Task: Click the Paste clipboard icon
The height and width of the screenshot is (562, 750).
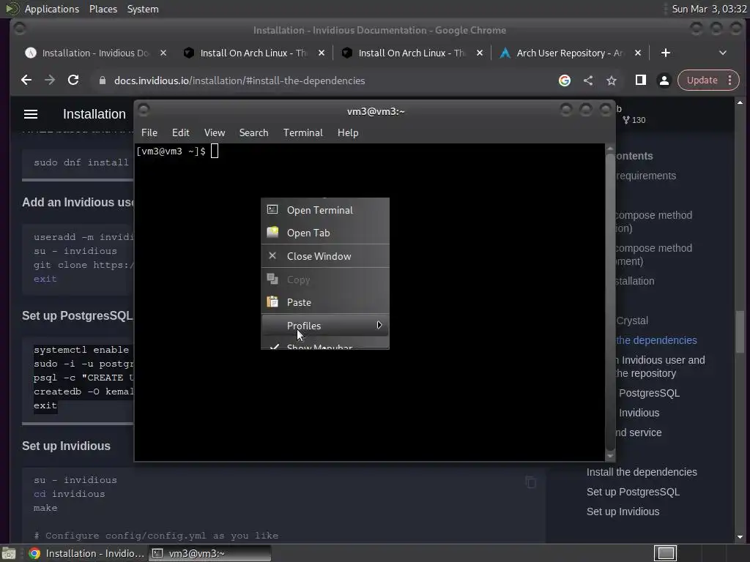Action: [272, 301]
